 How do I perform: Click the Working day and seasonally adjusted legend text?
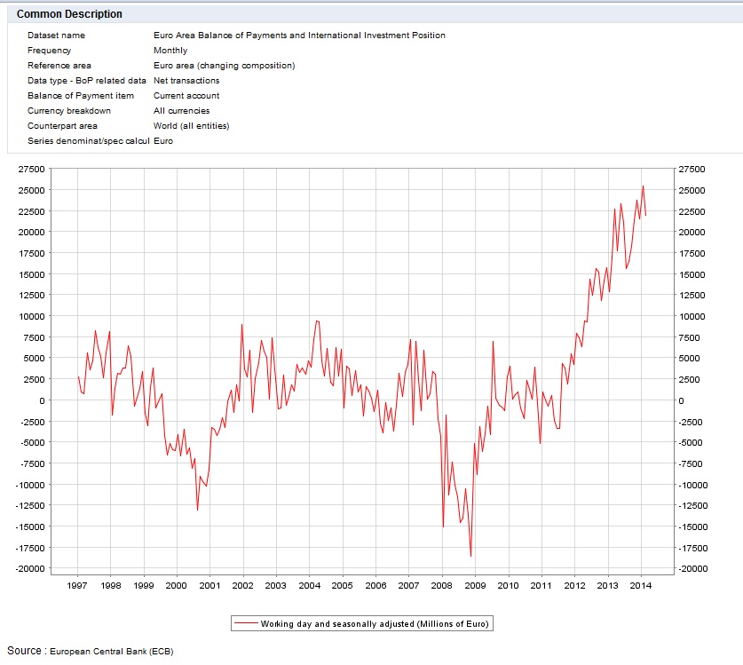coord(375,623)
